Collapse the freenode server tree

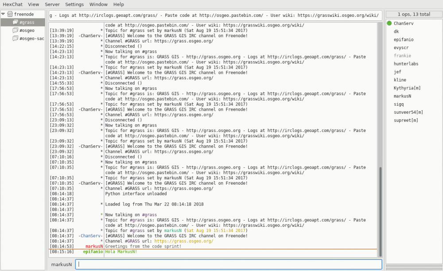(x=4, y=14)
